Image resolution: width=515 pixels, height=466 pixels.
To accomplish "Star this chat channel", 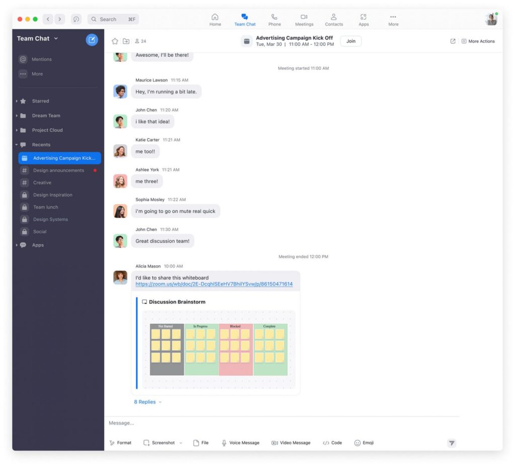I will 115,41.
